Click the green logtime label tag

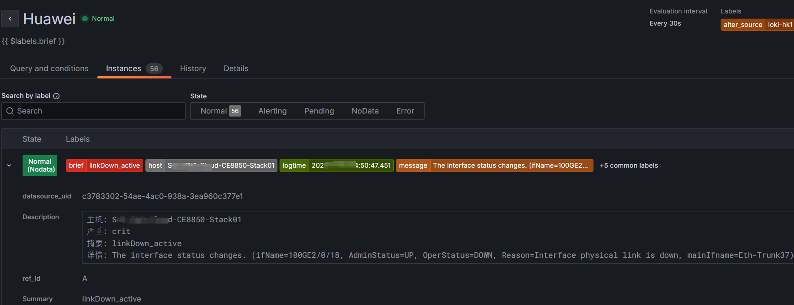[336, 165]
